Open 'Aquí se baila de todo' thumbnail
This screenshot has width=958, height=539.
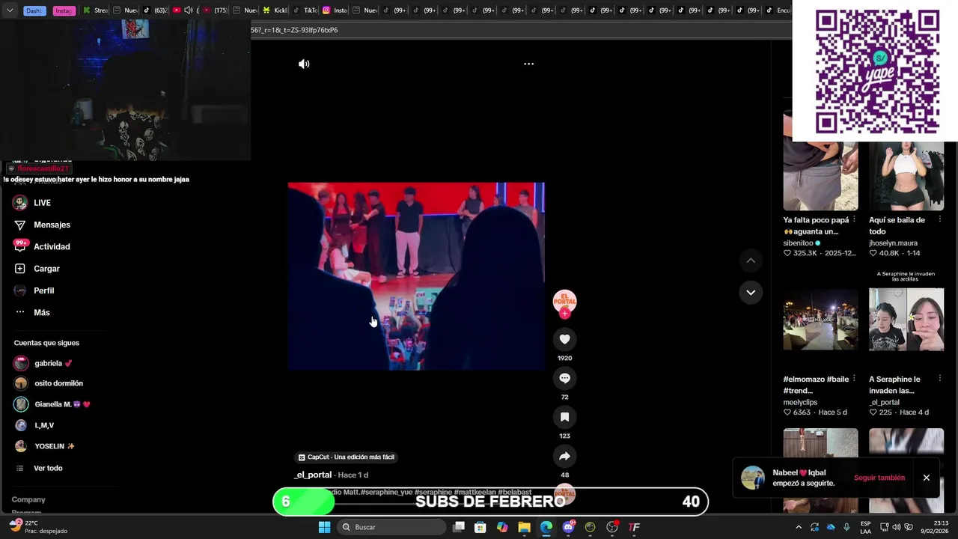click(x=906, y=160)
